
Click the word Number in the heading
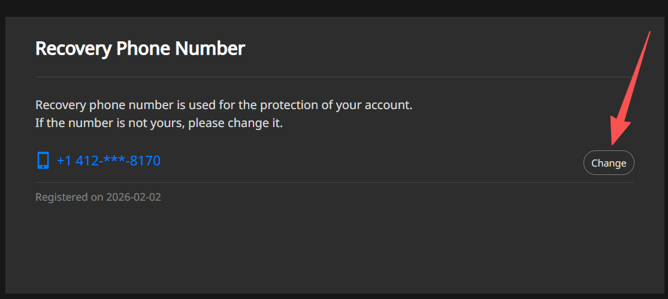(x=210, y=49)
